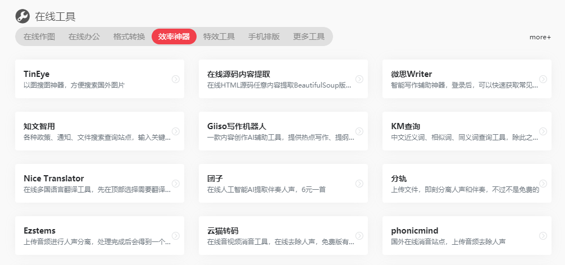The width and height of the screenshot is (565, 265).
Task: Click description starting 一款内容创作AI辅助工具
Action: pos(281,138)
